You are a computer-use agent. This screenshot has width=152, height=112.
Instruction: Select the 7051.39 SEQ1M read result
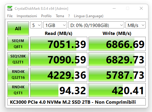pyautogui.click(x=59, y=44)
